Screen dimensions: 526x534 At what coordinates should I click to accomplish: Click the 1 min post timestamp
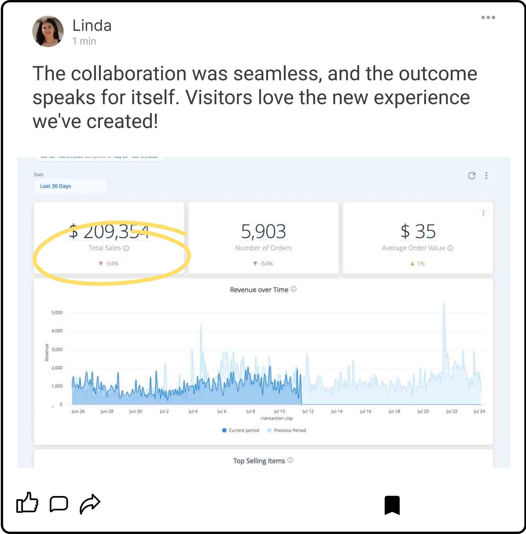(84, 41)
